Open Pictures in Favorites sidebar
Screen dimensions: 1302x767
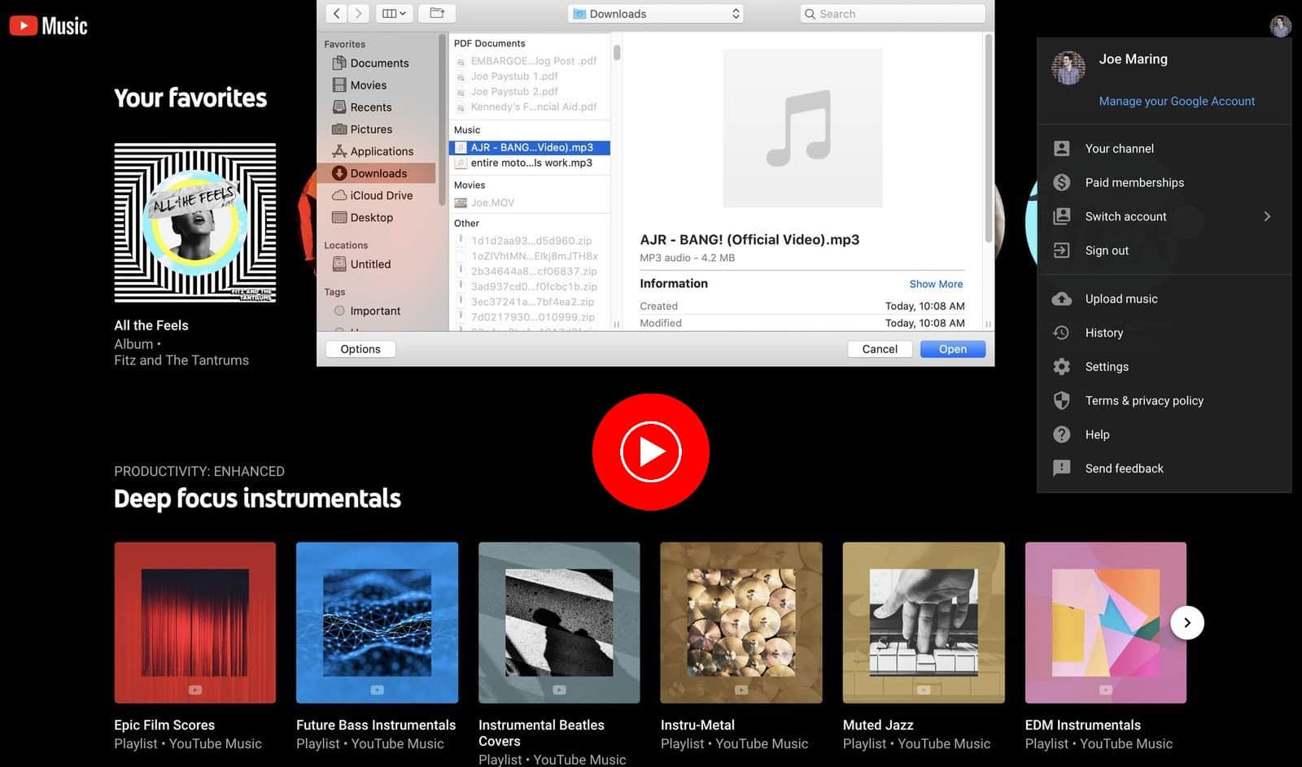click(x=371, y=129)
